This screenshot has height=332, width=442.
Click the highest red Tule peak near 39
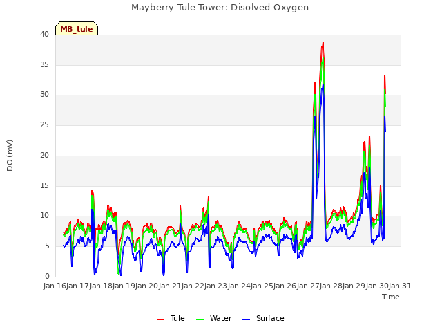[323, 42]
